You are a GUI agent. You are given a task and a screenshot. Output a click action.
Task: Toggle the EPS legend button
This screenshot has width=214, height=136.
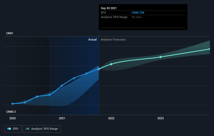click(13, 129)
